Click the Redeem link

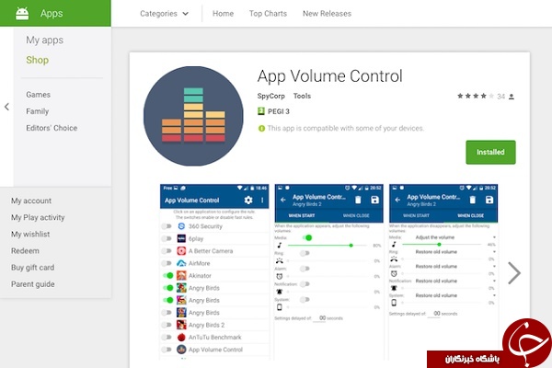tap(25, 251)
